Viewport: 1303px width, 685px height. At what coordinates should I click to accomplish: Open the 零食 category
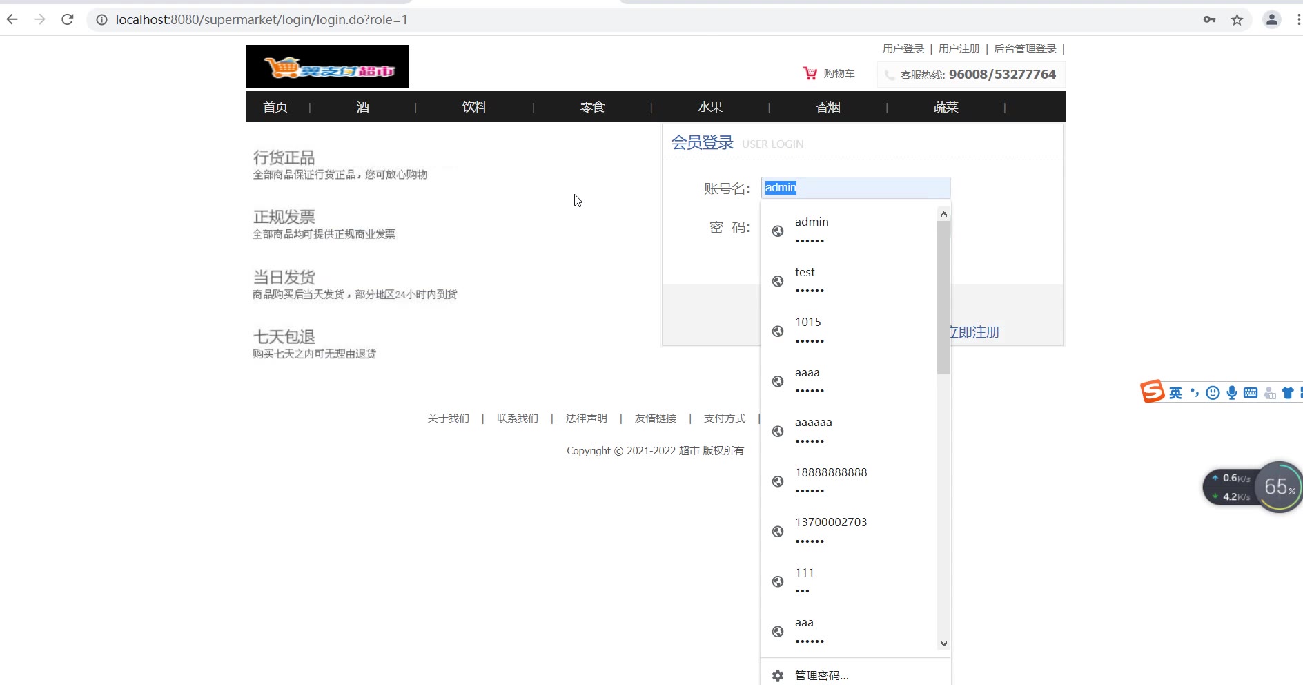click(x=592, y=107)
